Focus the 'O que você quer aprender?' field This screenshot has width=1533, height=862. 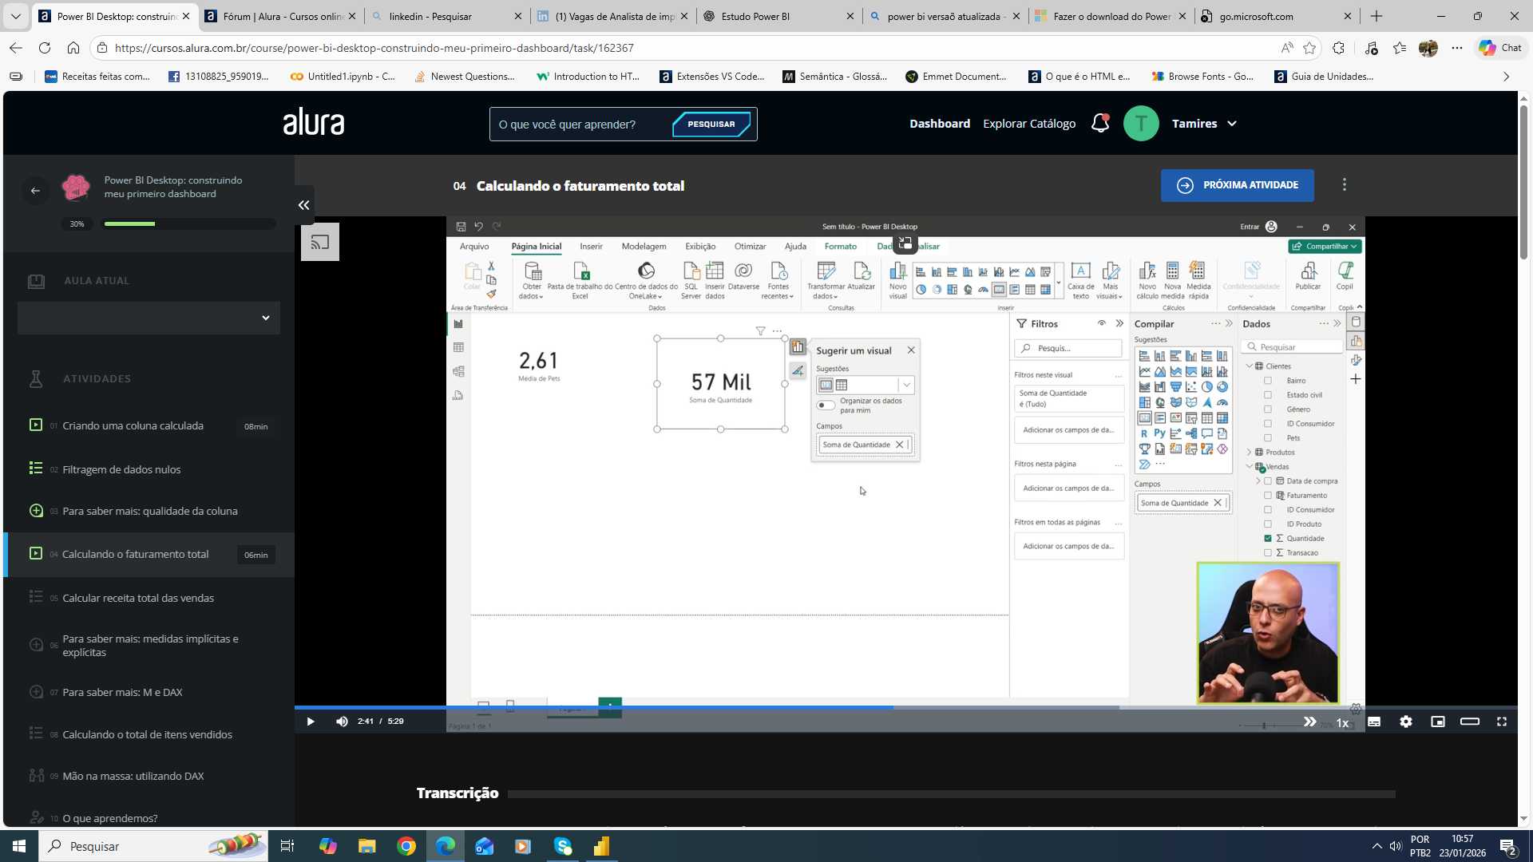pos(580,125)
